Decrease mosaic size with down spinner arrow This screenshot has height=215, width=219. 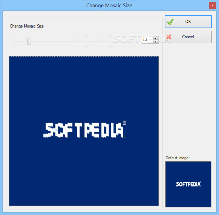click(x=155, y=41)
